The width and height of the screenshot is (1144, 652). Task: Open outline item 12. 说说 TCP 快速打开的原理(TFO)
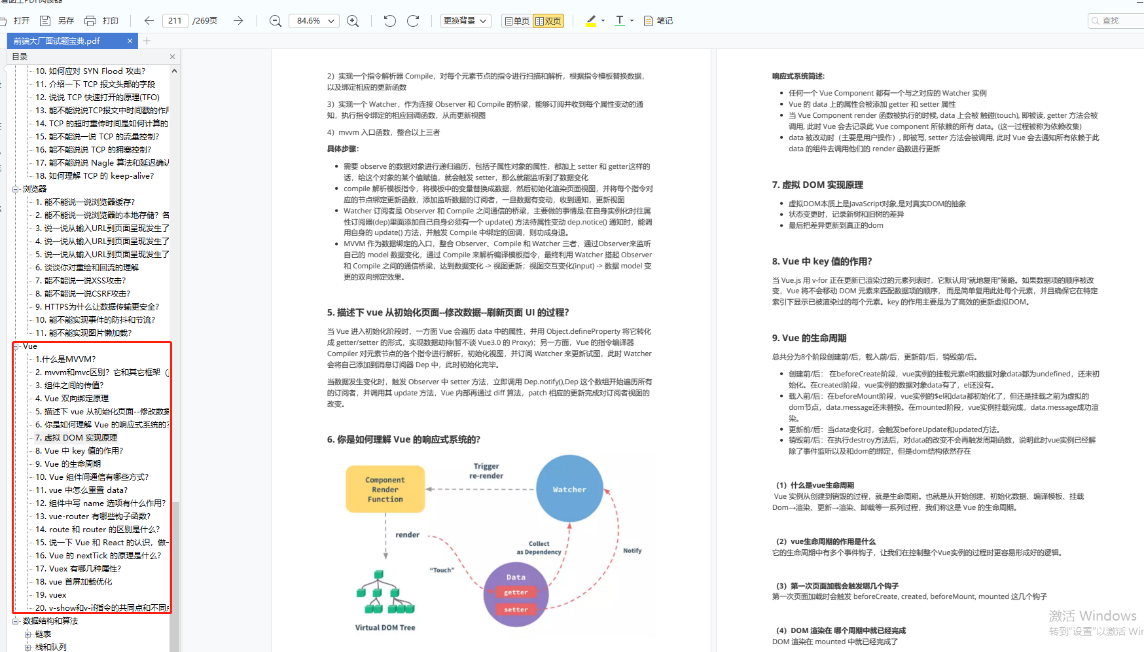click(98, 98)
